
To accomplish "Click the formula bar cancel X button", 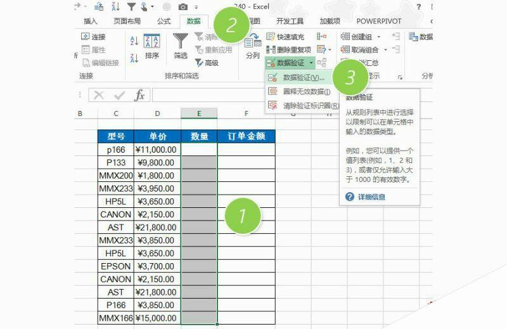I will (x=99, y=95).
